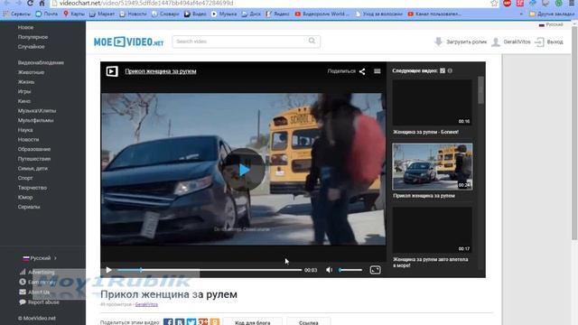
Task: Share the video on Facebook
Action: point(168,322)
